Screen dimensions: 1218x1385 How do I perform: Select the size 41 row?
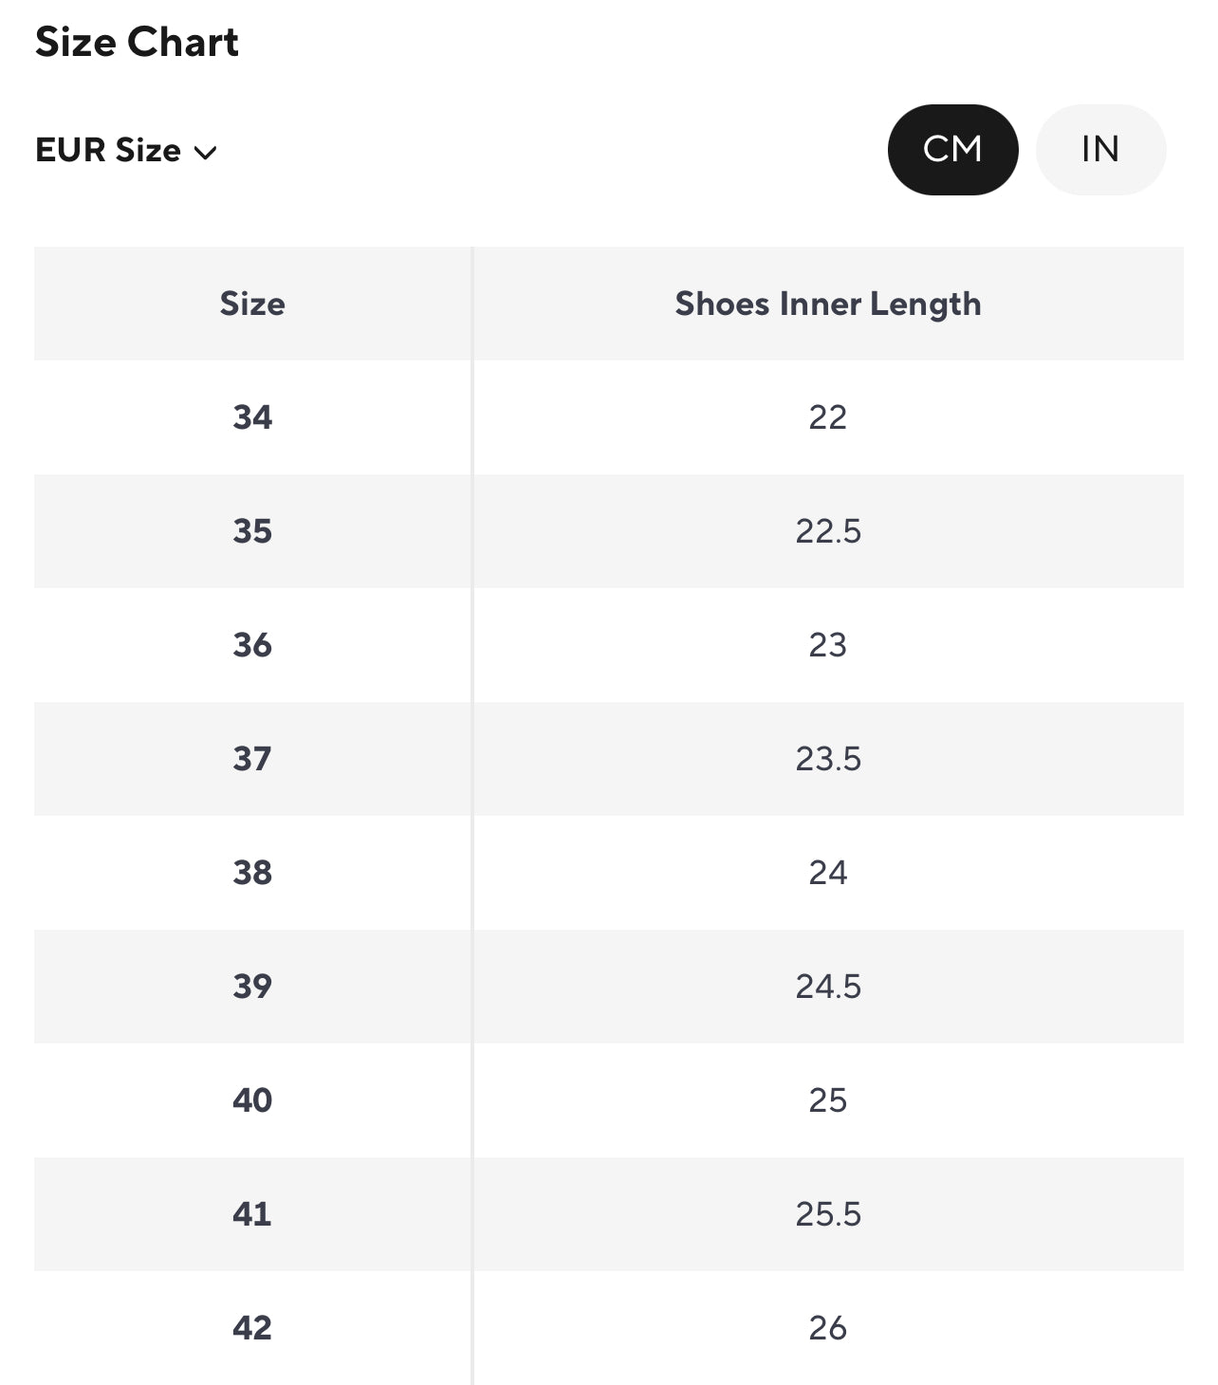click(x=252, y=1214)
